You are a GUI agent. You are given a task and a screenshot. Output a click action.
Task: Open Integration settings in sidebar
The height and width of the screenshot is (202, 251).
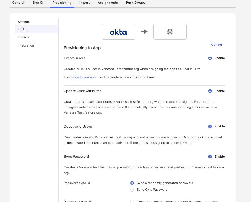37,45
